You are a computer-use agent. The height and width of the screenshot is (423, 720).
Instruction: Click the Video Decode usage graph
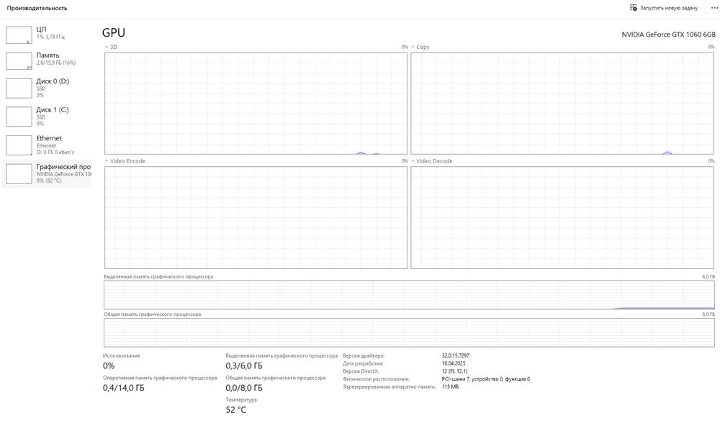562,217
